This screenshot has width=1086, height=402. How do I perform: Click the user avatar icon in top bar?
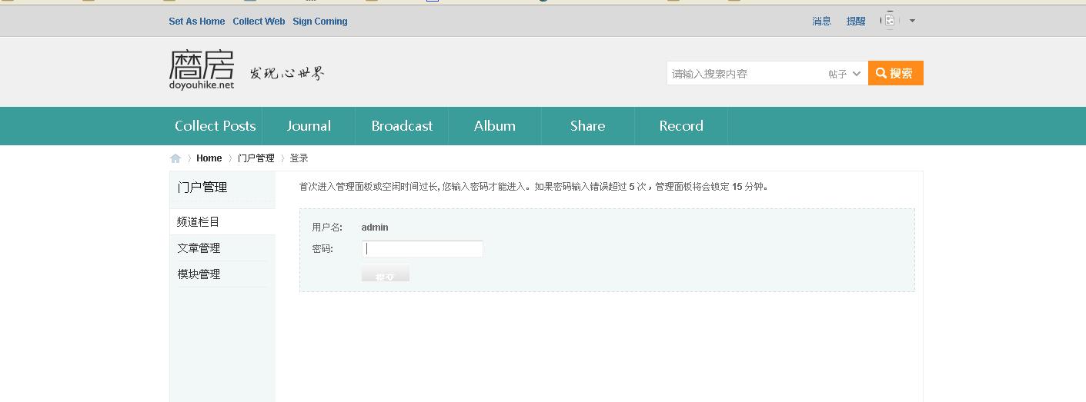coord(890,21)
